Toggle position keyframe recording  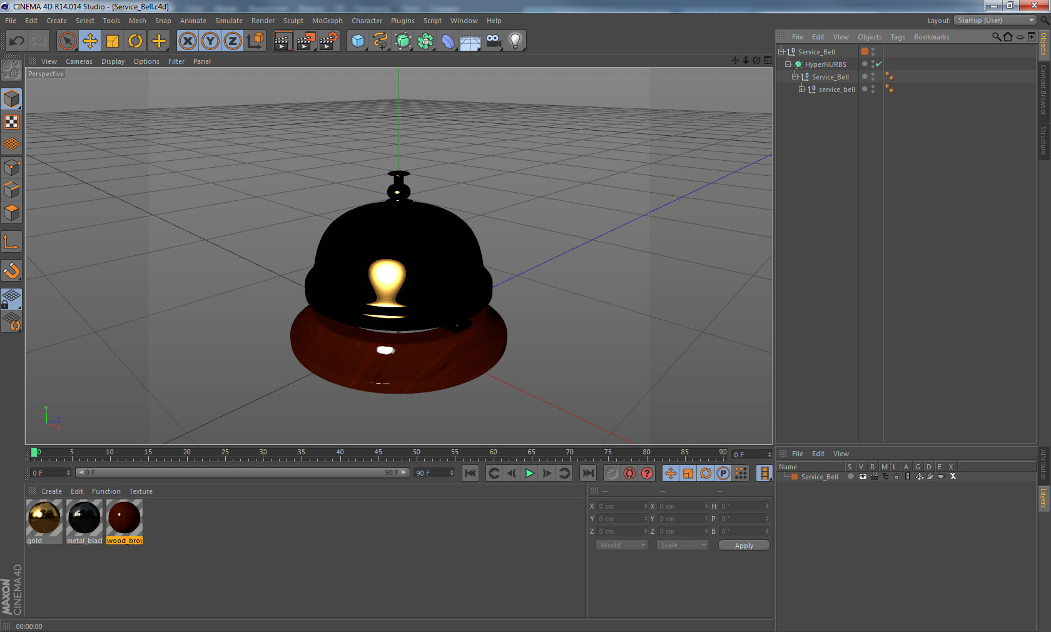(670, 473)
